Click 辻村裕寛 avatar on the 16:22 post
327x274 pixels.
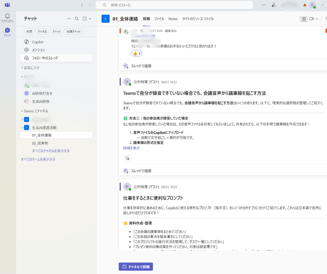(127, 82)
